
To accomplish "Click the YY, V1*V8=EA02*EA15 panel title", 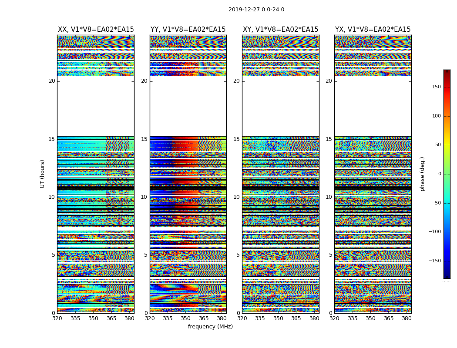I will (188, 30).
